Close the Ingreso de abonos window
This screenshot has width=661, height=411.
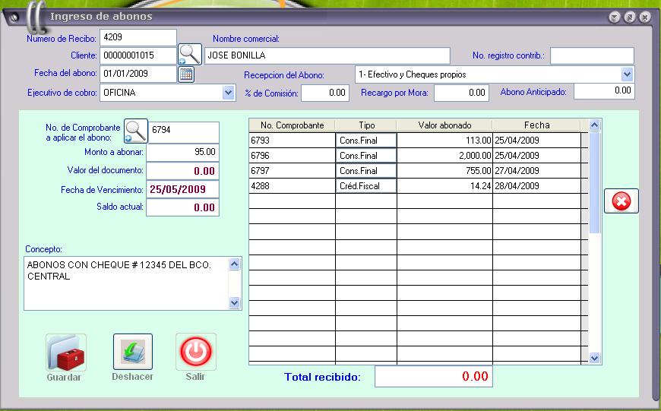pyautogui.click(x=644, y=17)
